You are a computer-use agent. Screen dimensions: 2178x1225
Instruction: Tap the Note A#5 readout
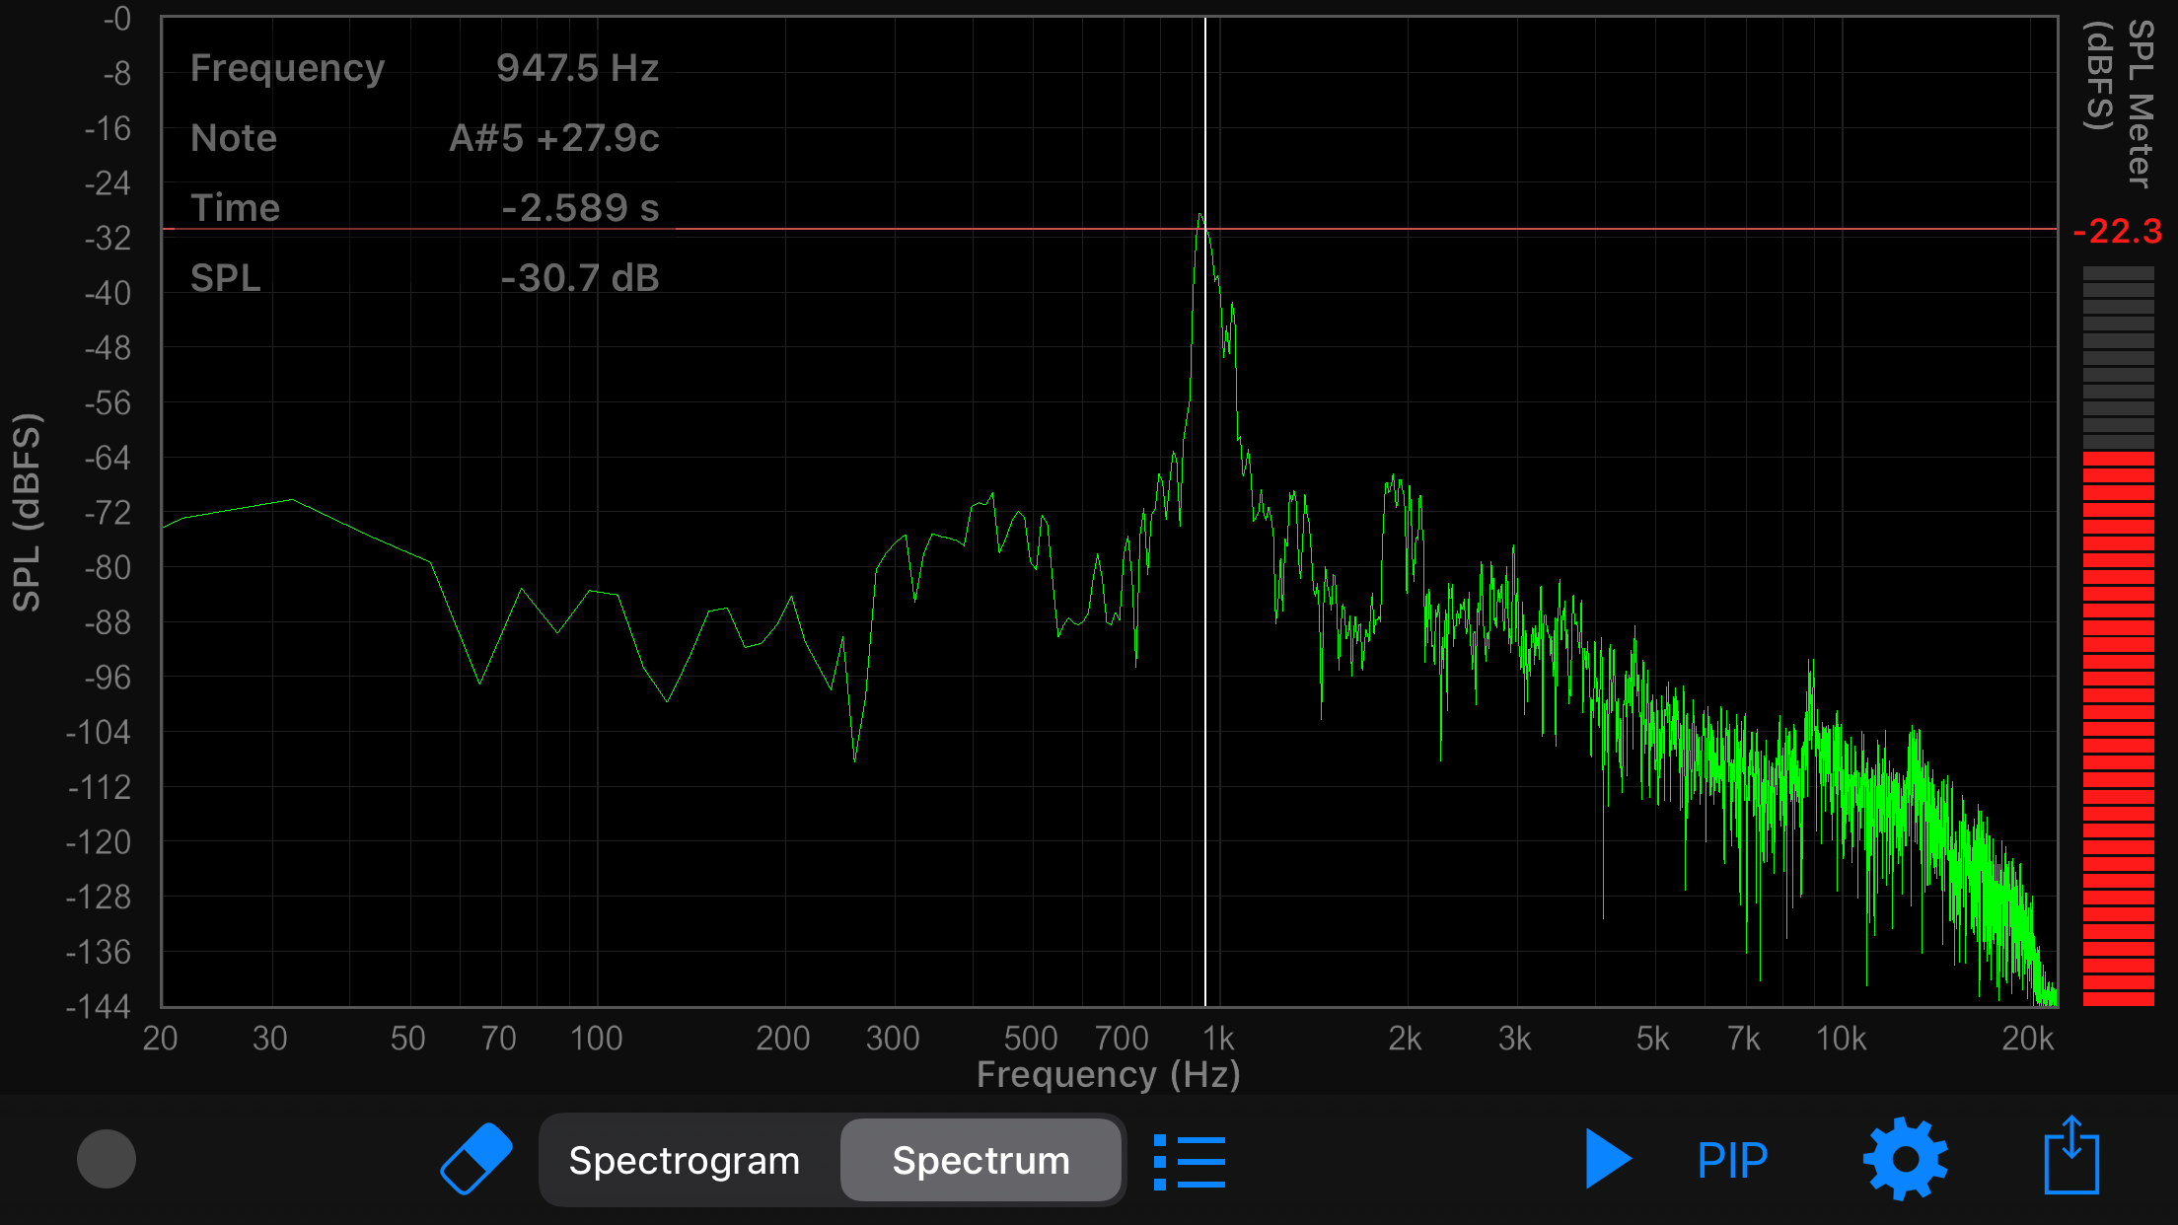(x=553, y=138)
